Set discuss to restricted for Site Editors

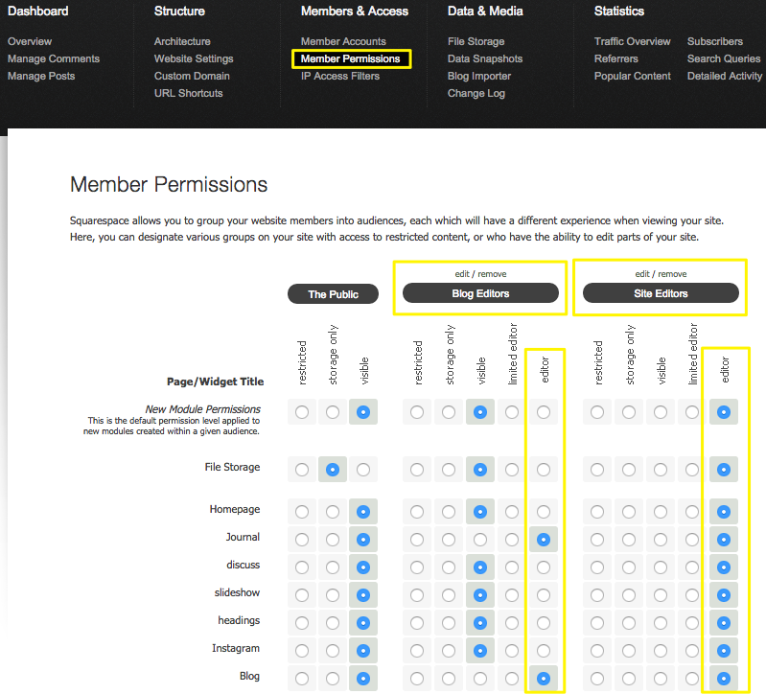(x=597, y=567)
